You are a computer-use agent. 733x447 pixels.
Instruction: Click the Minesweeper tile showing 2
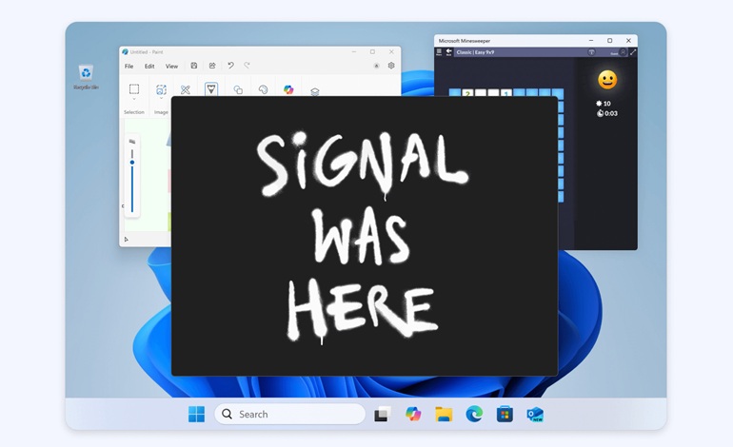[x=467, y=92]
